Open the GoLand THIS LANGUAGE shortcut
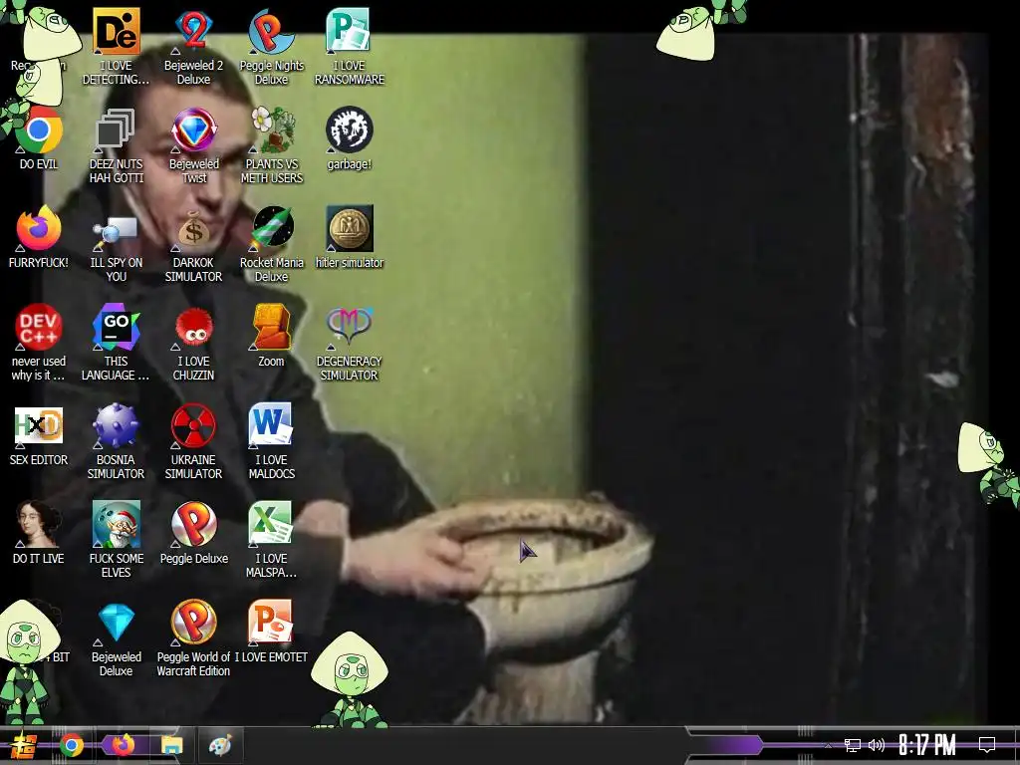 (116, 327)
